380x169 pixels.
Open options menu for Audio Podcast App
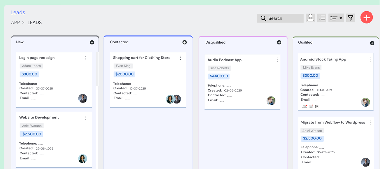pyautogui.click(x=278, y=60)
